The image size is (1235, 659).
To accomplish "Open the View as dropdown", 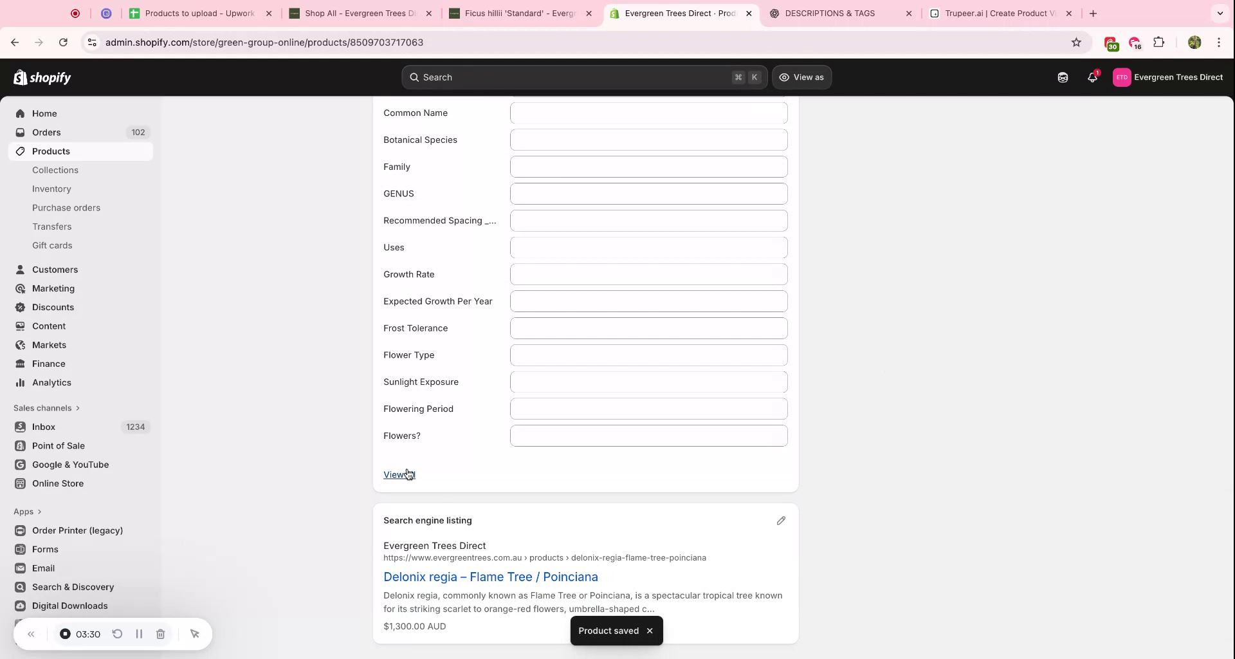I will point(801,77).
